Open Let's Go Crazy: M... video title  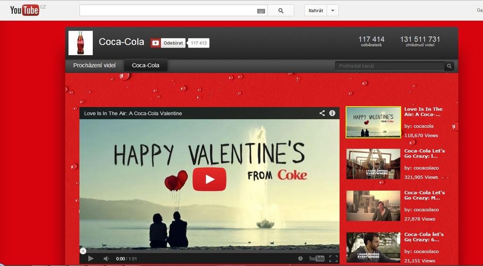425,195
